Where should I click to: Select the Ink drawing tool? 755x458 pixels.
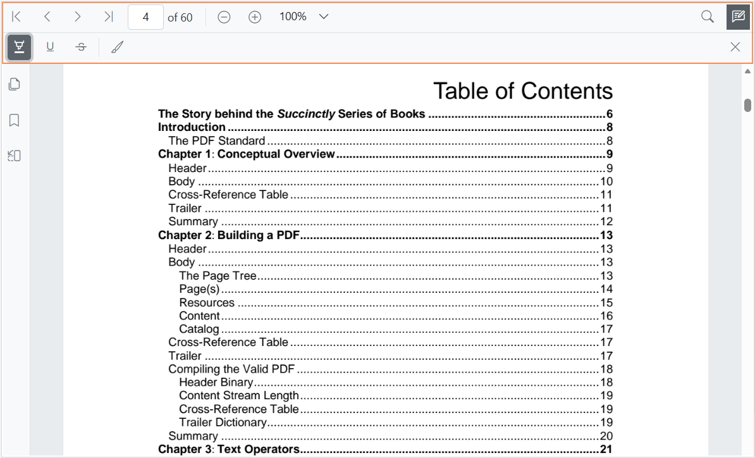click(116, 47)
